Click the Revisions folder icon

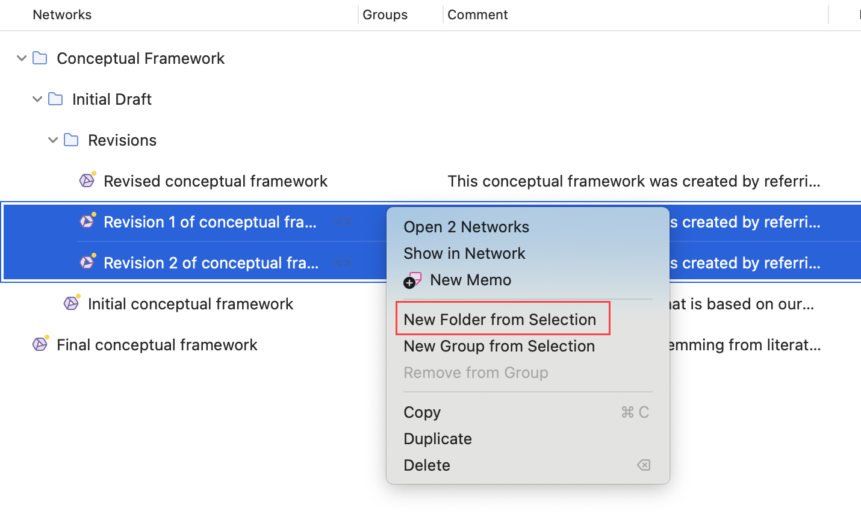pyautogui.click(x=71, y=140)
